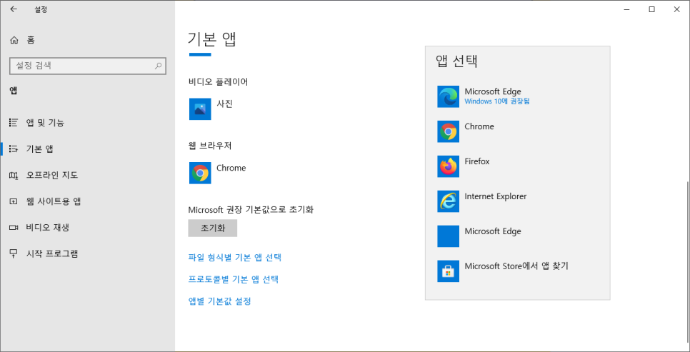Click the search magnifier icon in 설정 검색
This screenshot has width=690, height=352.
[x=159, y=66]
